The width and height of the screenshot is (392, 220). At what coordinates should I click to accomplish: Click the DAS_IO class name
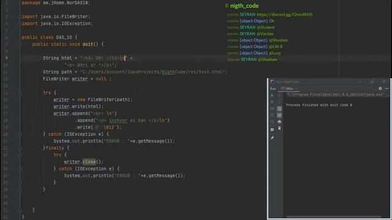(64, 37)
